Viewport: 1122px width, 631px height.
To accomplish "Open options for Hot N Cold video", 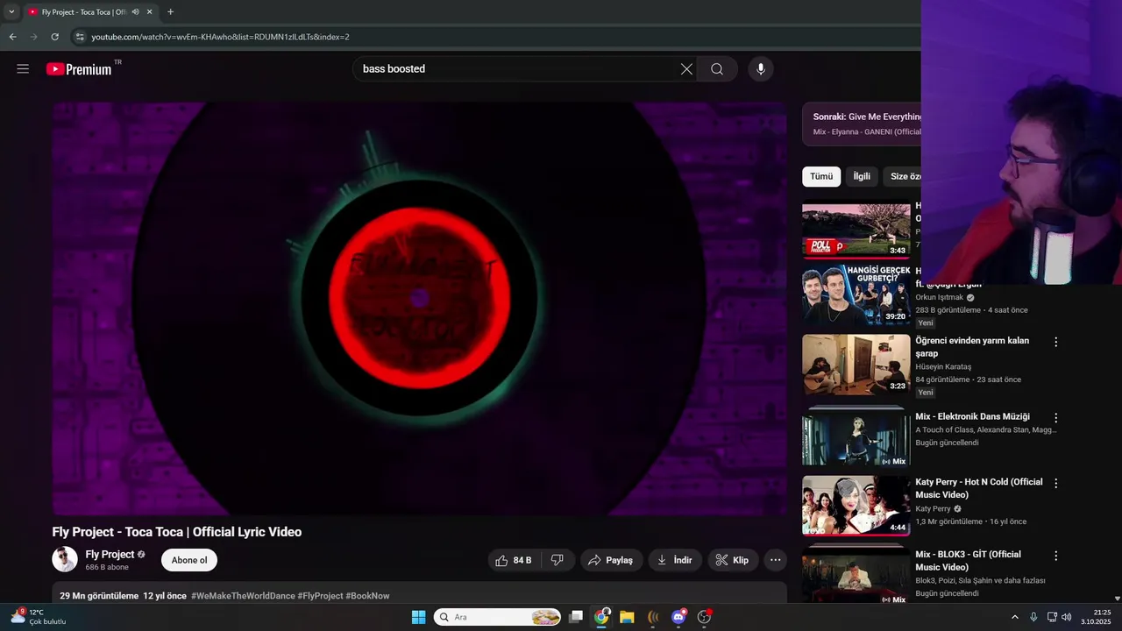I will pos(1056,483).
